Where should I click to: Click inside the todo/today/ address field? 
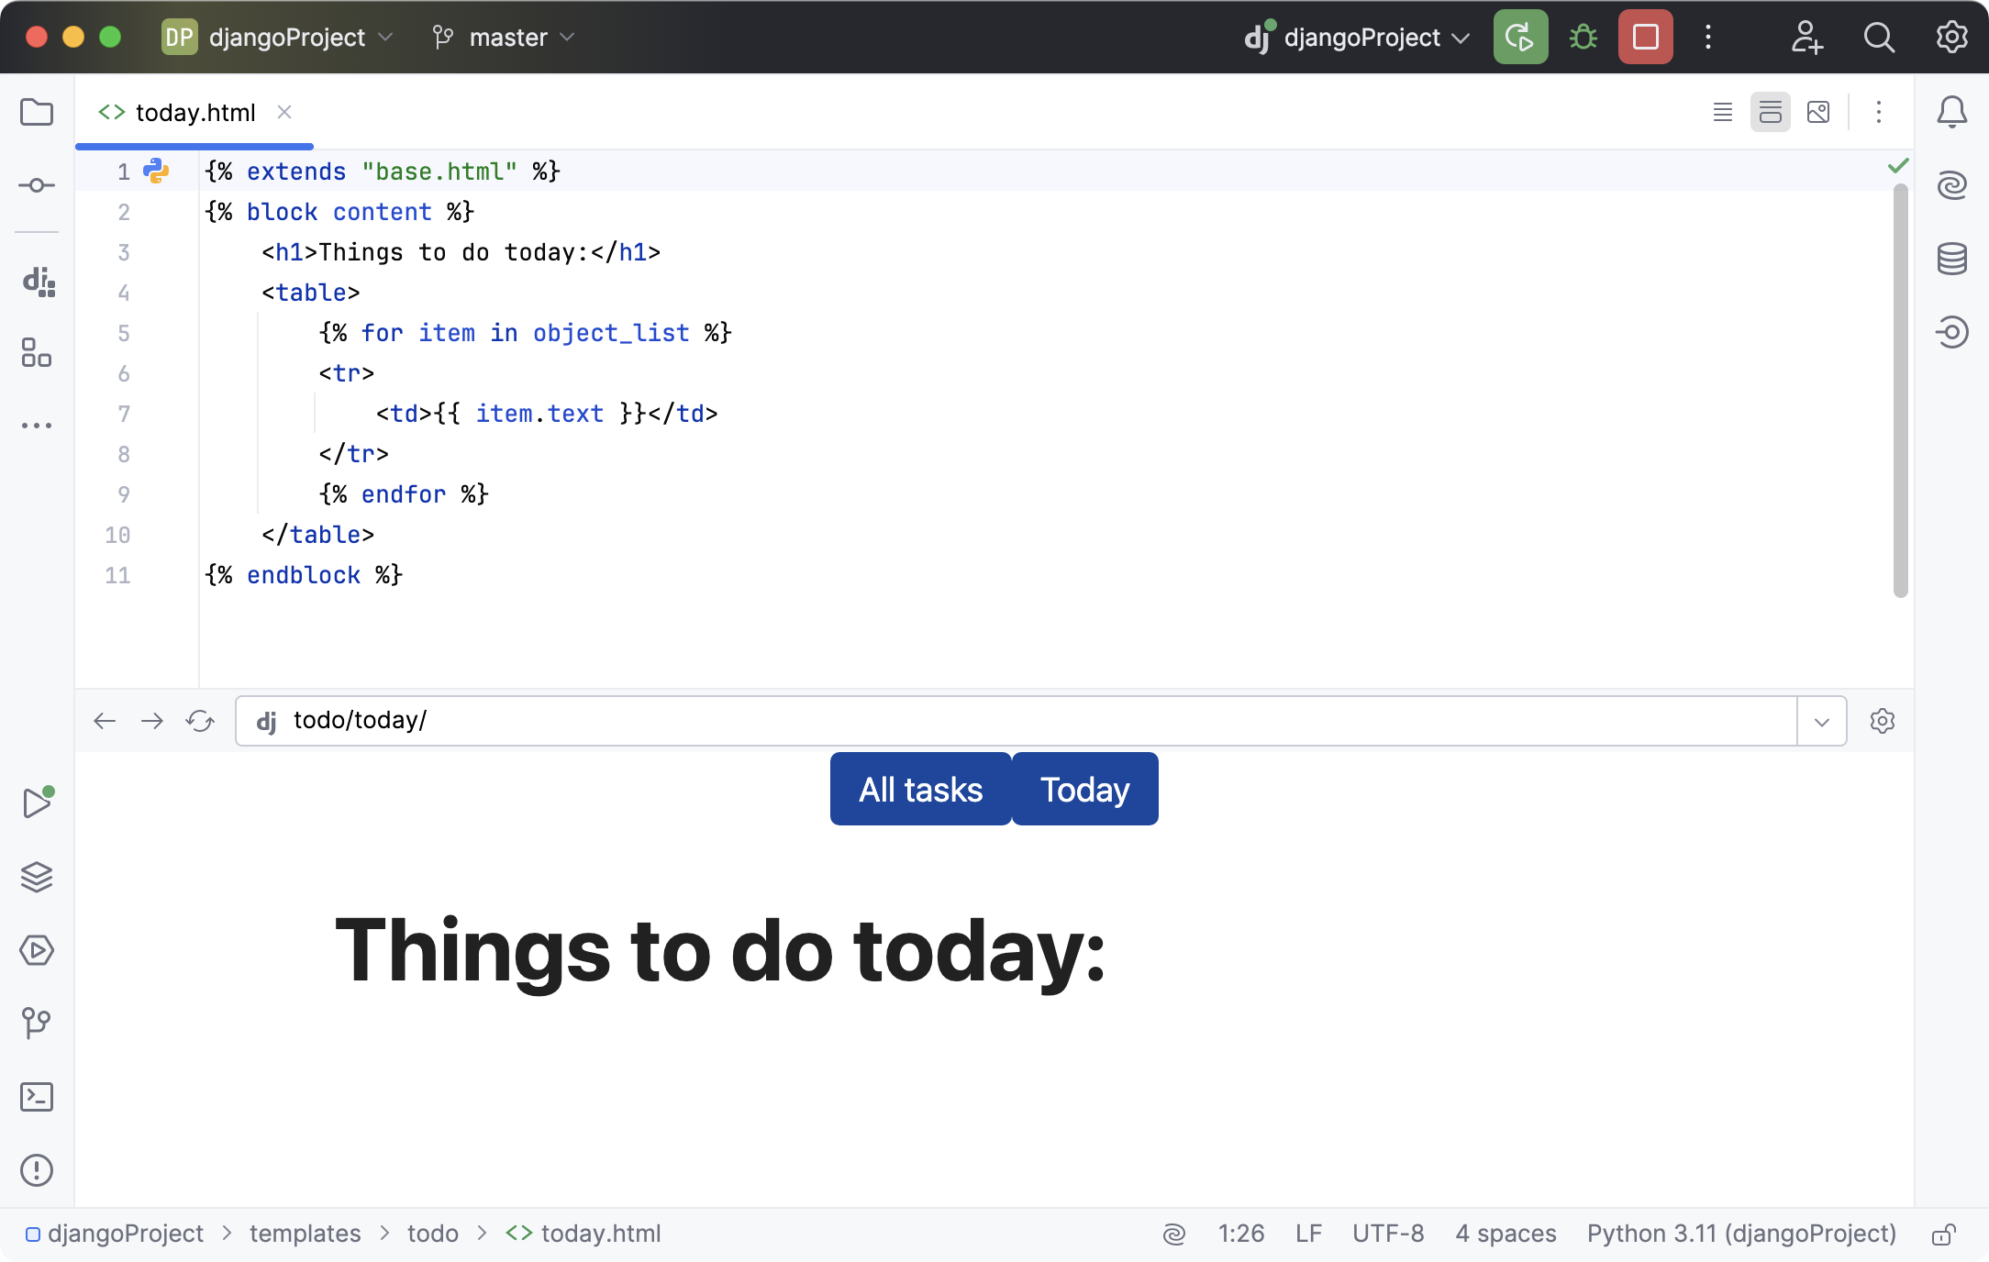[x=642, y=721]
